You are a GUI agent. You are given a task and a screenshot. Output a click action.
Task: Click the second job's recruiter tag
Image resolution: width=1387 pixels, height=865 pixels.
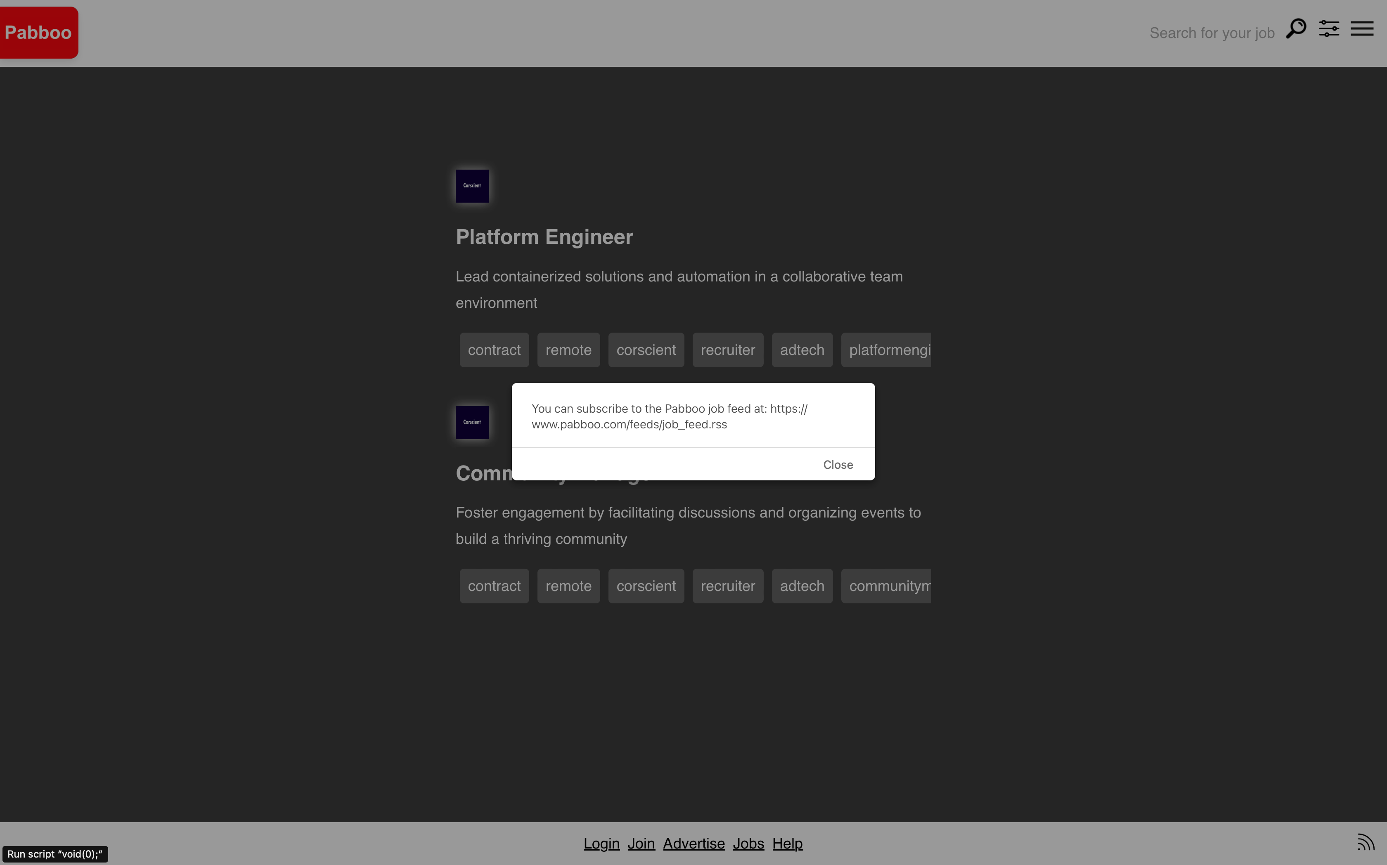[727, 586]
